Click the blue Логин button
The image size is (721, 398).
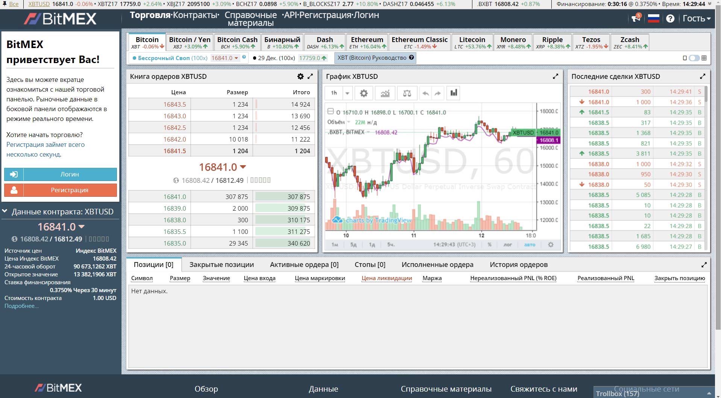pyautogui.click(x=61, y=174)
